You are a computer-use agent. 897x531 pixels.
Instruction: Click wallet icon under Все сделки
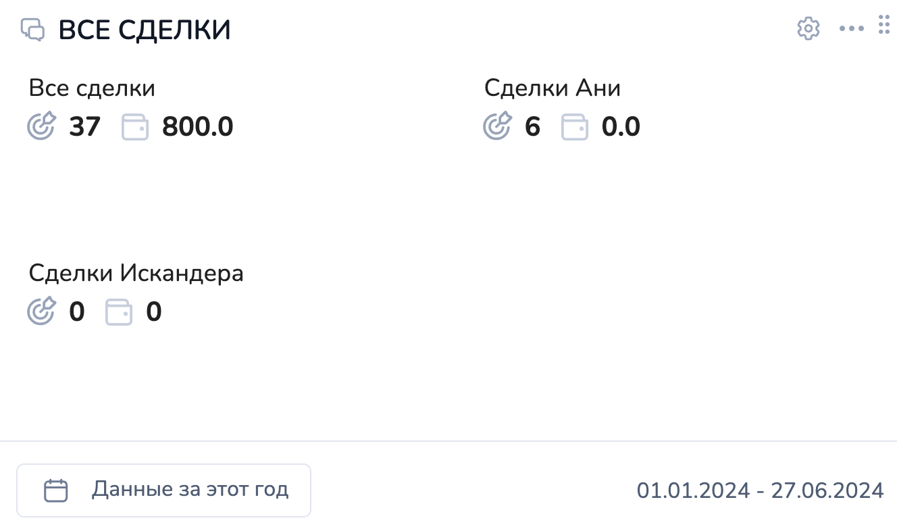coord(135,127)
